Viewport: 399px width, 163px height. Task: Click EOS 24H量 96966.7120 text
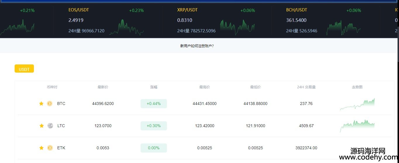pyautogui.click(x=87, y=31)
